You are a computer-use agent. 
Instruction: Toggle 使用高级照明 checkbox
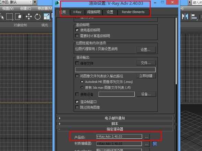tap(77, 30)
